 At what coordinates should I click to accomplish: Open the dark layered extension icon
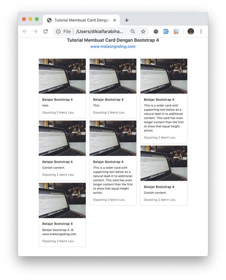tap(156, 32)
